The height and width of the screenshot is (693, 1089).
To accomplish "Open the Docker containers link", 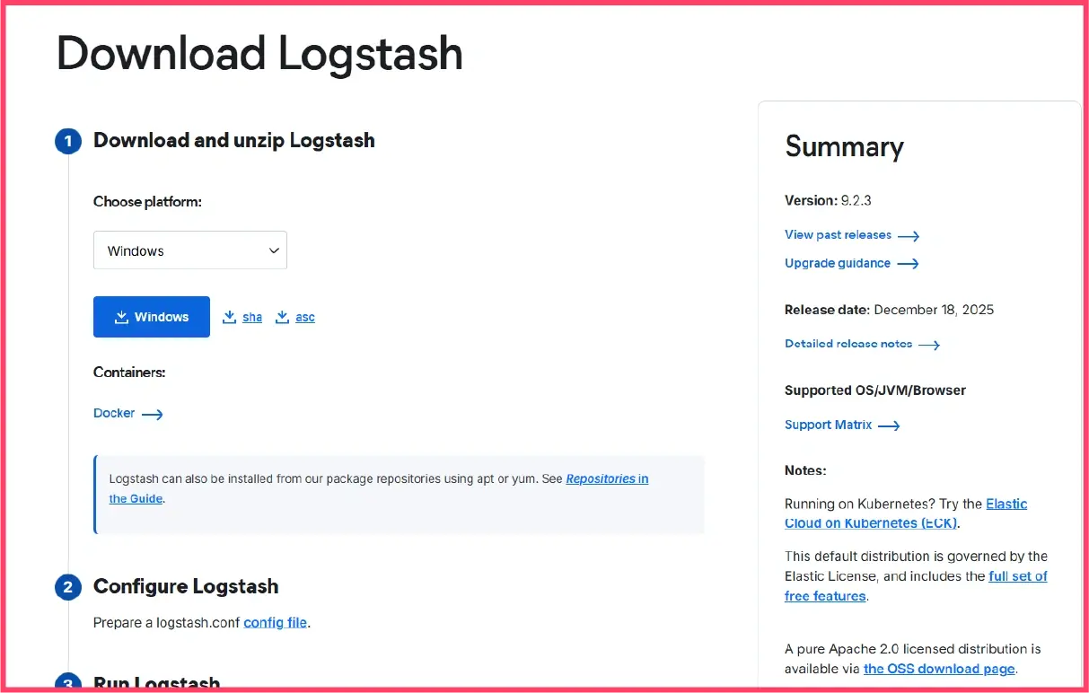I will click(x=113, y=413).
